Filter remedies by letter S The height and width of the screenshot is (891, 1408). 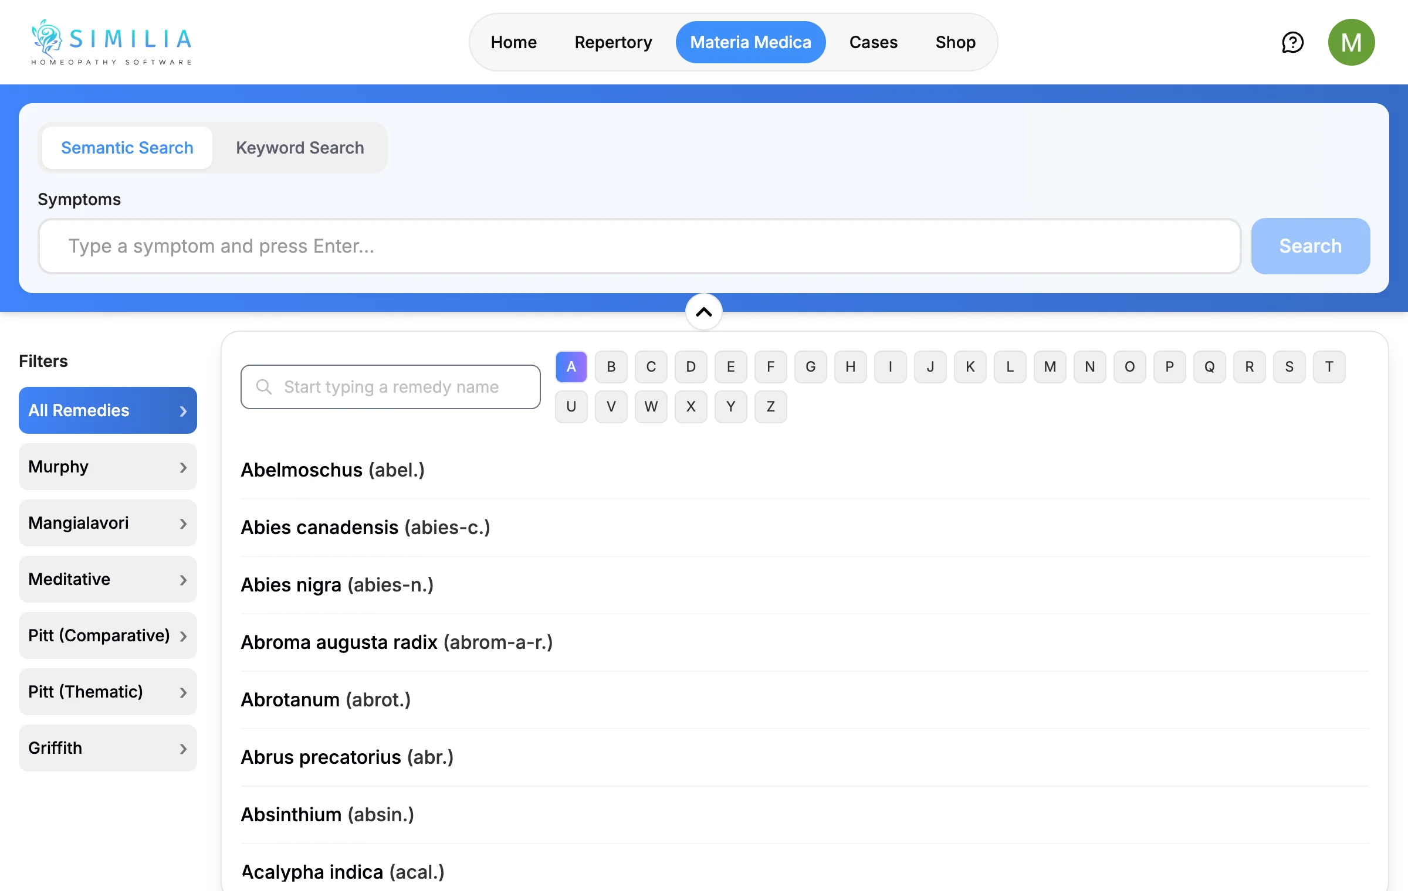(x=1289, y=367)
